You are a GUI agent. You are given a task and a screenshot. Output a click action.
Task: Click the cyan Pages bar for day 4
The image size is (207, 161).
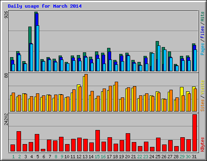(32, 58)
